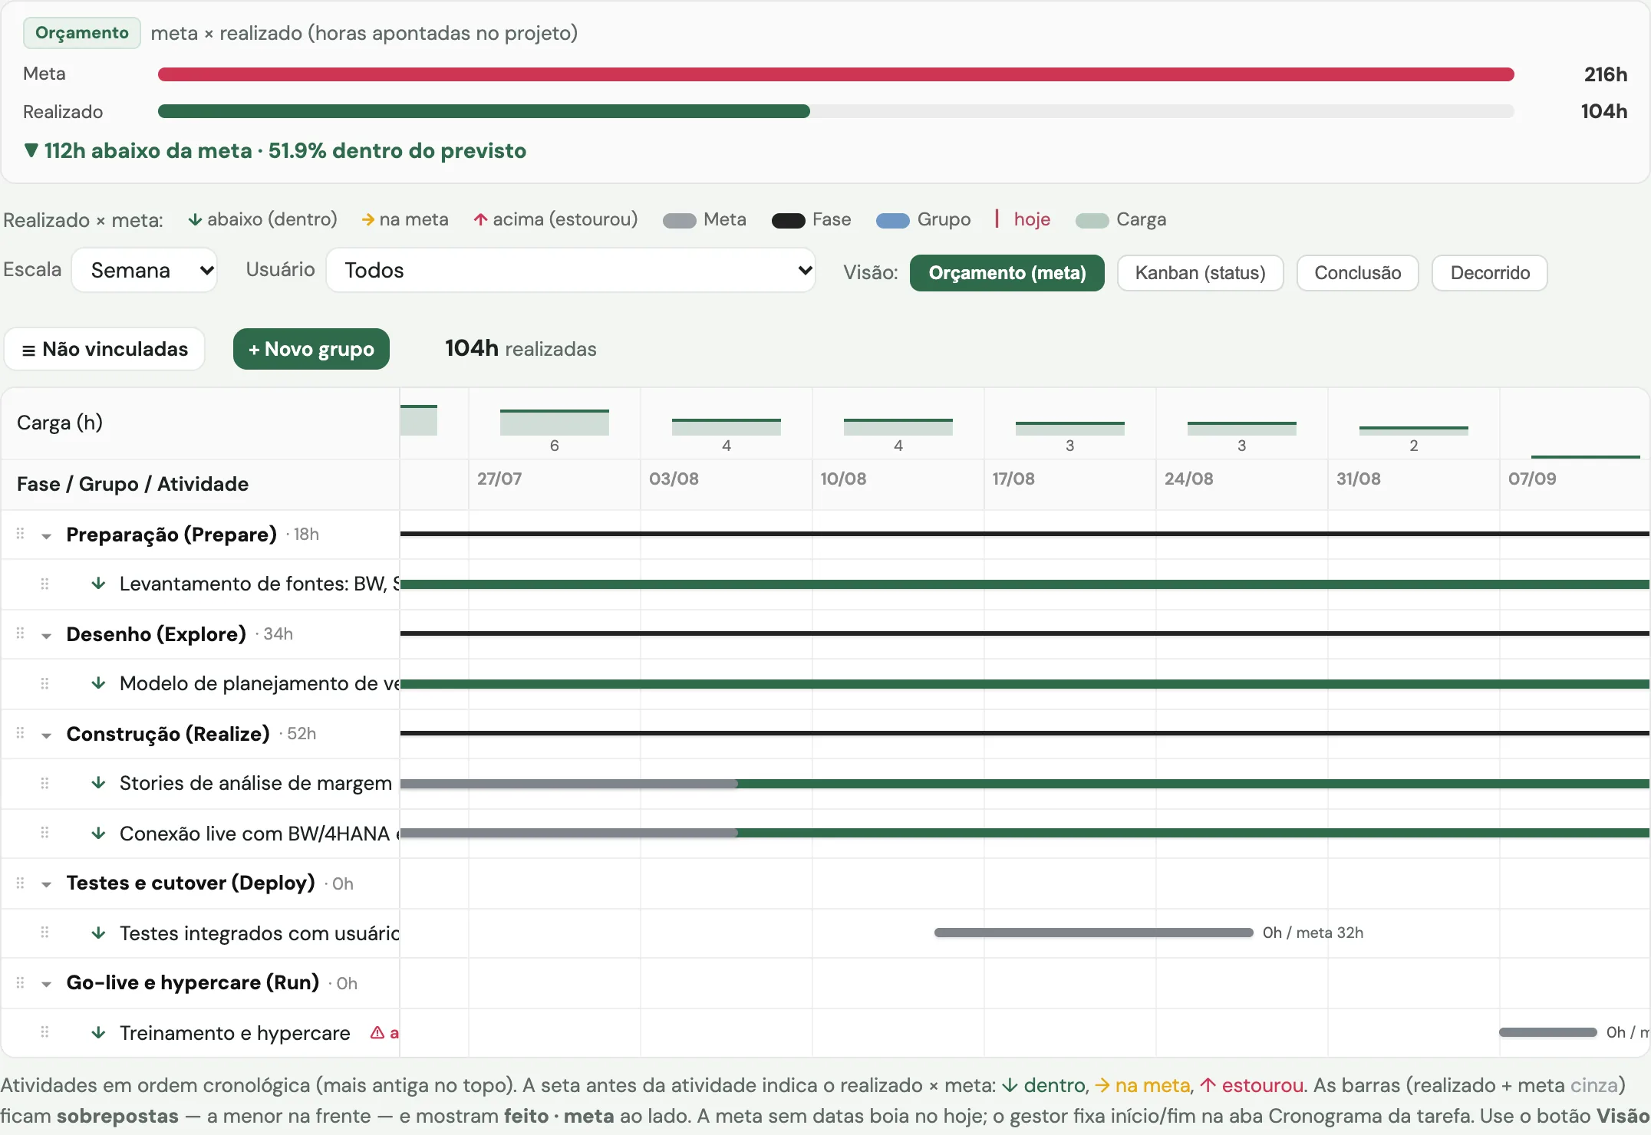
Task: Click the black Fase legend swatch
Action: coord(788,221)
